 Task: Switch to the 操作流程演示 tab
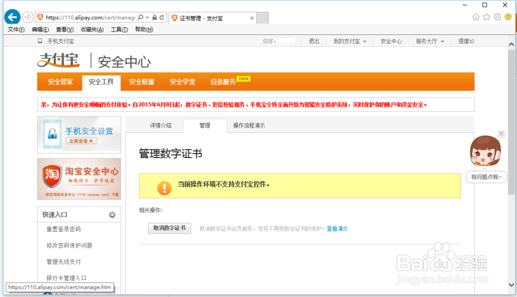pos(249,126)
